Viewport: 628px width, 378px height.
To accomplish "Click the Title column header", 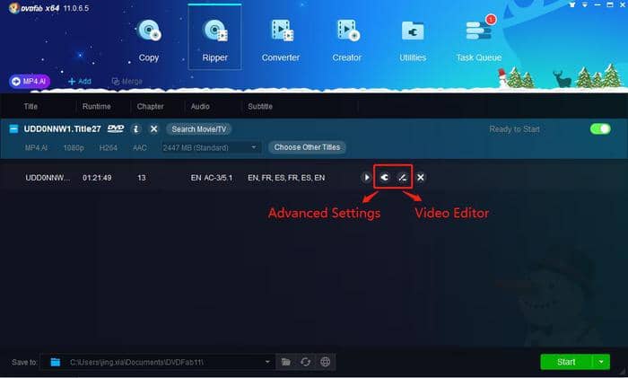I will click(x=31, y=106).
